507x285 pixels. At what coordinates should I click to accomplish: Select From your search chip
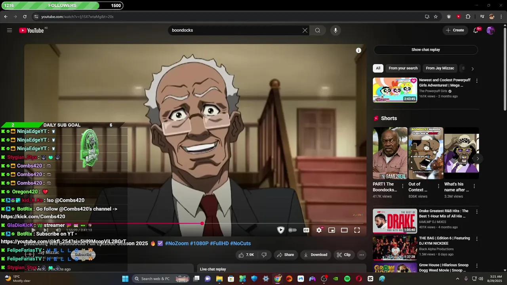click(x=403, y=68)
